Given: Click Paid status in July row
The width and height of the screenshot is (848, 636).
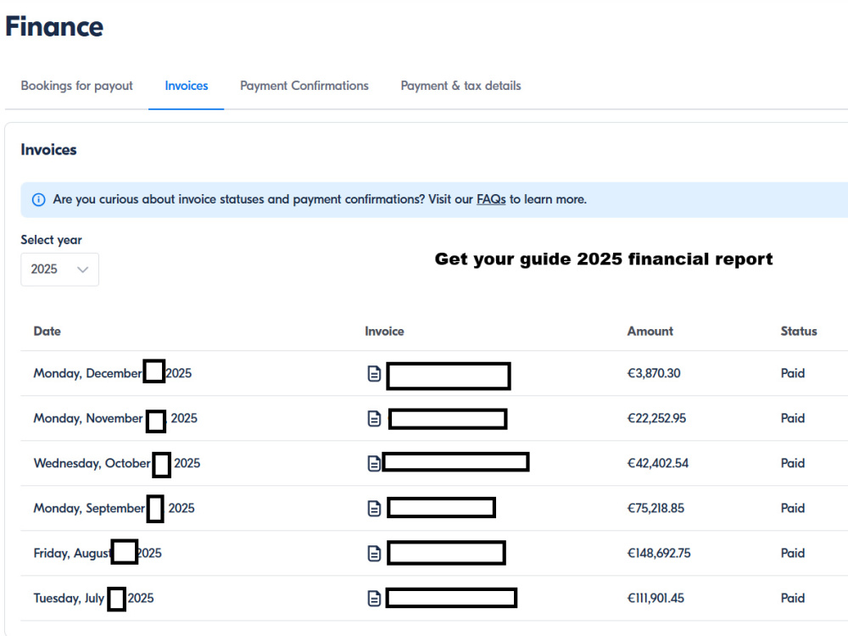Looking at the screenshot, I should pos(793,598).
